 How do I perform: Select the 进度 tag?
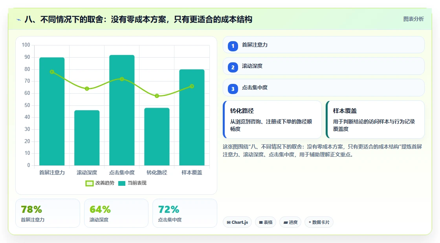tap(290, 222)
